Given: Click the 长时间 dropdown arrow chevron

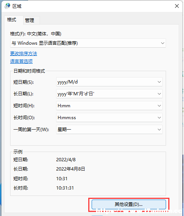Looking at the screenshot, I should point(159,118).
